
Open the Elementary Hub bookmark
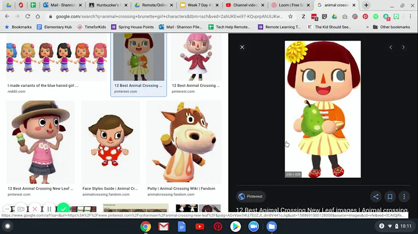(x=55, y=27)
